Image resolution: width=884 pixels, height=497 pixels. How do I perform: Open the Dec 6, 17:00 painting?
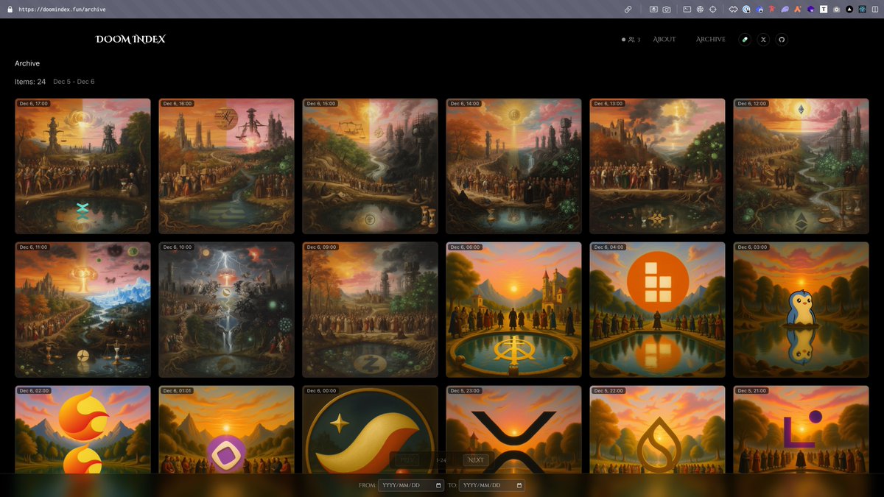83,166
